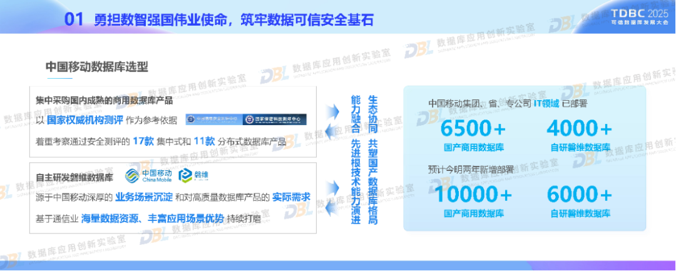Select the heading "自主研发磐维数据库"
The height and width of the screenshot is (271, 676).
74,177
